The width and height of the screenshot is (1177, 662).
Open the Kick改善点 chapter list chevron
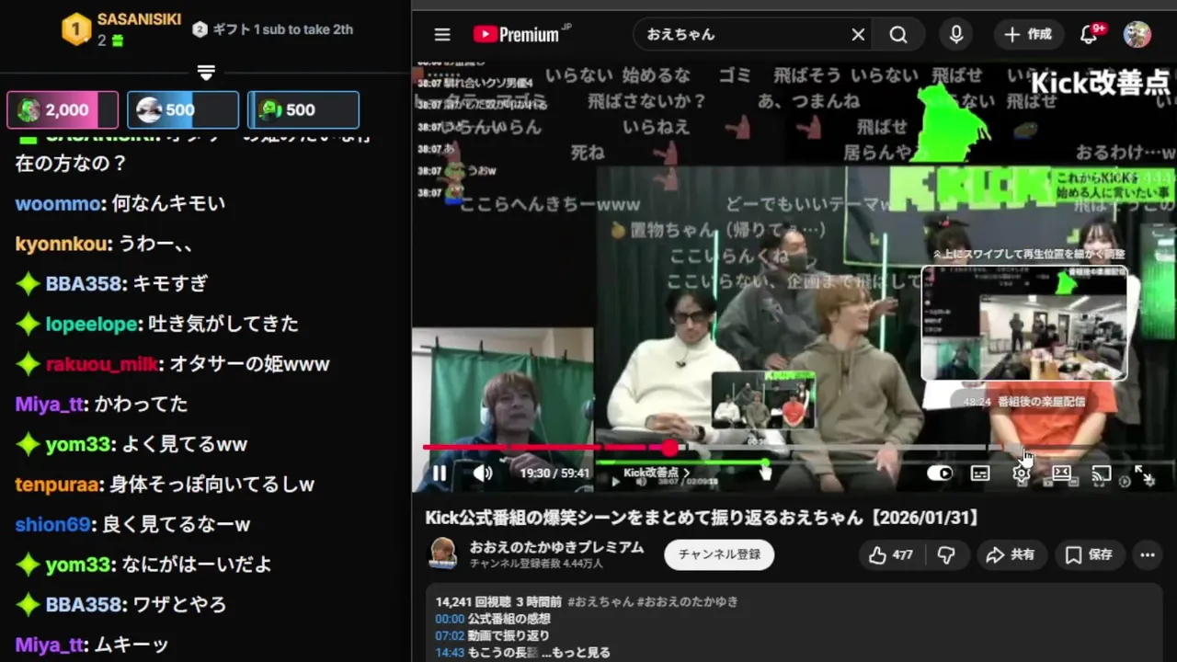coord(686,474)
